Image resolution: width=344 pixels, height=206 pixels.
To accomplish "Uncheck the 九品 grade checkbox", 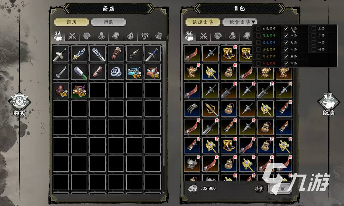I will 286,28.
